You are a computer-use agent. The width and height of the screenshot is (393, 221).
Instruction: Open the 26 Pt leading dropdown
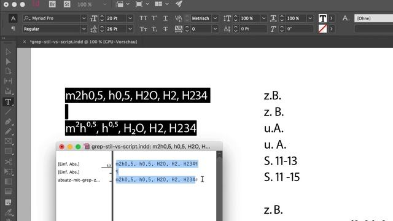(130, 29)
